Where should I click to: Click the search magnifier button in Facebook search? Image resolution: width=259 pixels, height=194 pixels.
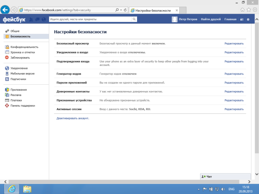pyautogui.click(x=134, y=19)
